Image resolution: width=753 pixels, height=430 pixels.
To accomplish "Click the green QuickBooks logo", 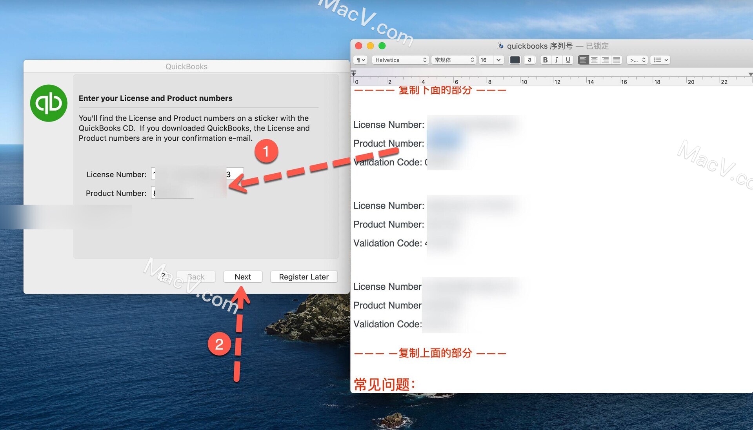I will [49, 103].
